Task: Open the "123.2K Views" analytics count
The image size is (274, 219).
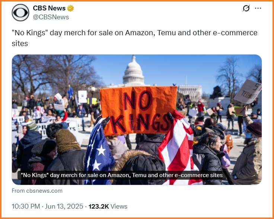Action: pos(108,206)
